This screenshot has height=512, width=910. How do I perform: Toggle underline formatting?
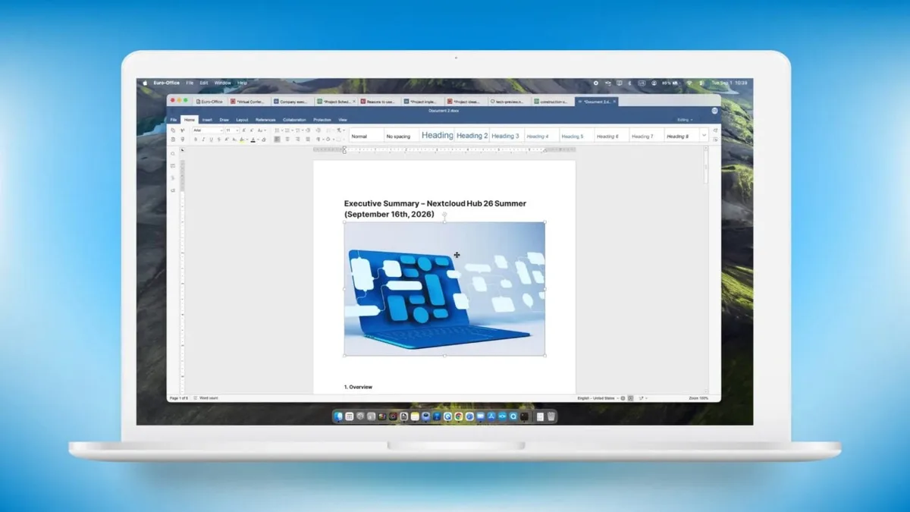coord(211,140)
